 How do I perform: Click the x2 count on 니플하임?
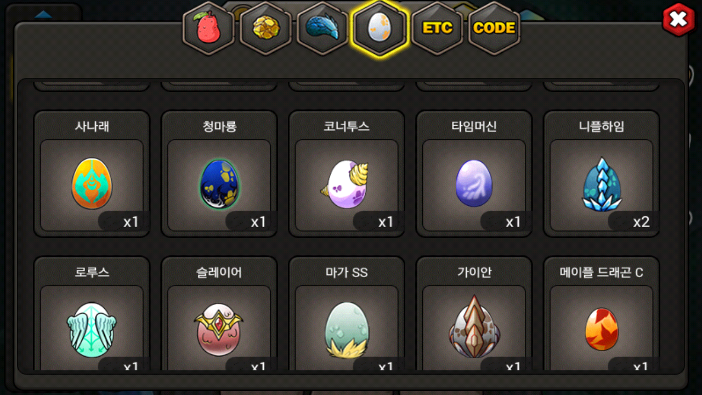[641, 222]
